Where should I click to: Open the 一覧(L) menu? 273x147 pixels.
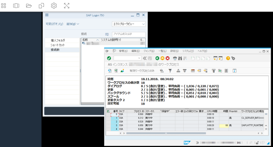[162, 51]
